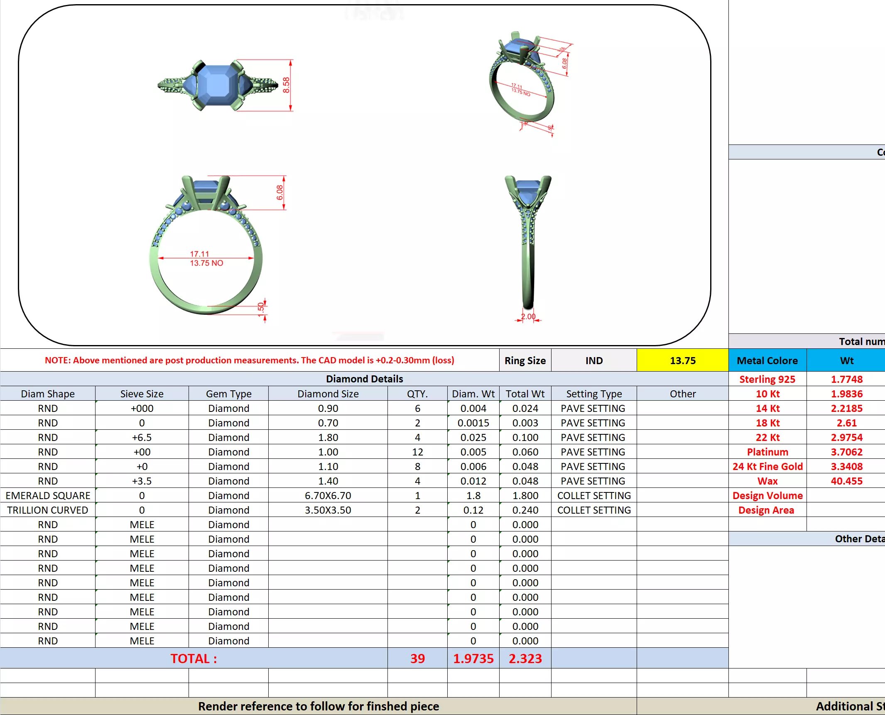Viewport: 885px width, 715px height.
Task: Select the total weight 2.323 cell
Action: [525, 658]
